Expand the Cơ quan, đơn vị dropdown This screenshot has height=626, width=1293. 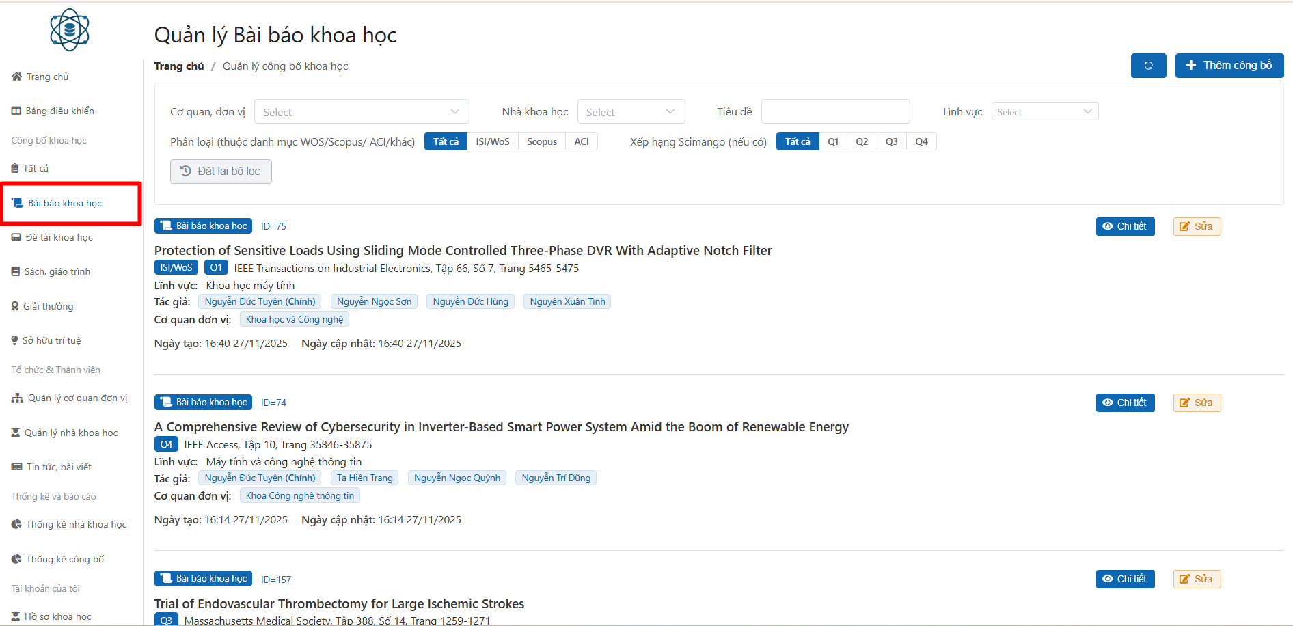[361, 112]
